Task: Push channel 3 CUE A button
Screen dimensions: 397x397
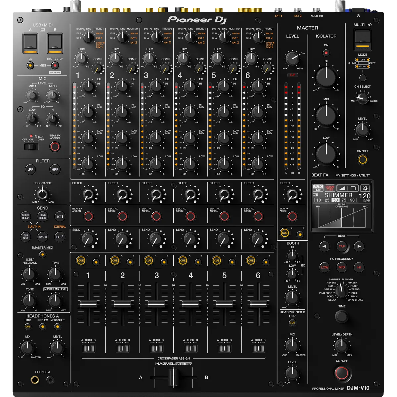Action: 148,260
